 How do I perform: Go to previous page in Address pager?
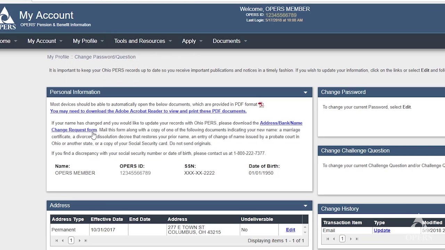(63, 241)
